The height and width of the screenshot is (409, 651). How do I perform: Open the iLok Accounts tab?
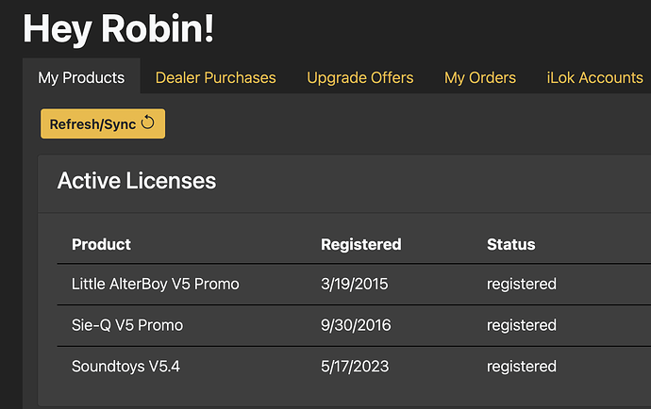(x=594, y=77)
